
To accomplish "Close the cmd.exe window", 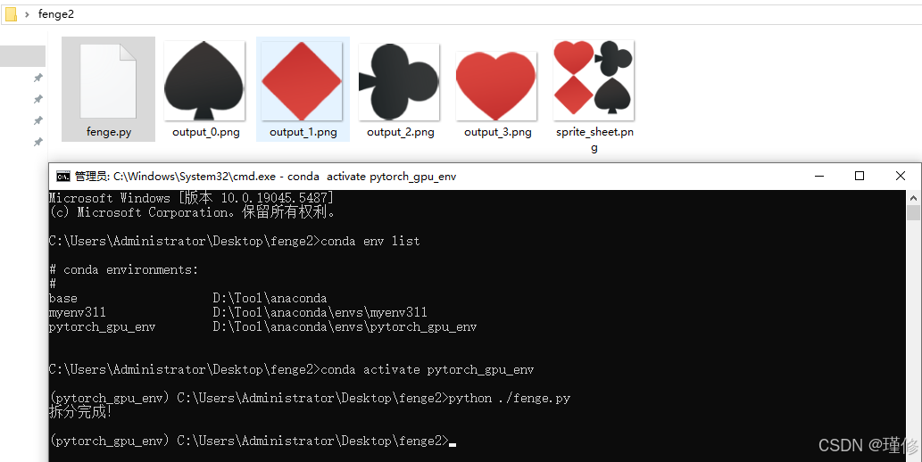I will tap(900, 176).
